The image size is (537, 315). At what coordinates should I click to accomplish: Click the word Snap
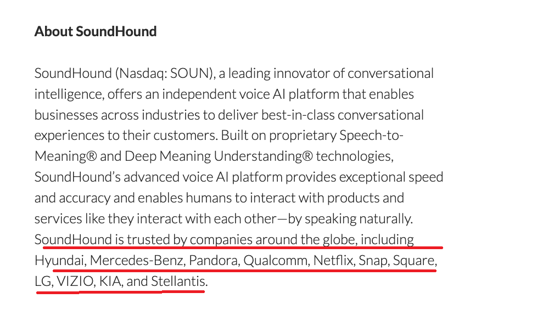click(x=372, y=261)
